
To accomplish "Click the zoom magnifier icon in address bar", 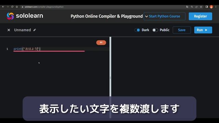I will click(192, 7).
